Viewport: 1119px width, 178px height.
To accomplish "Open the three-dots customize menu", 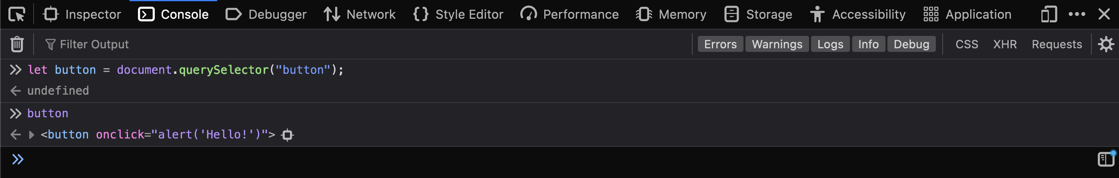I will [1077, 14].
